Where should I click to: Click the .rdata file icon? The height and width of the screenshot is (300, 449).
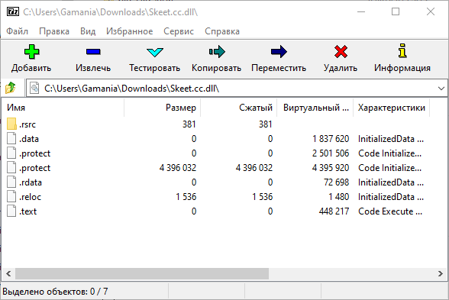tap(11, 182)
